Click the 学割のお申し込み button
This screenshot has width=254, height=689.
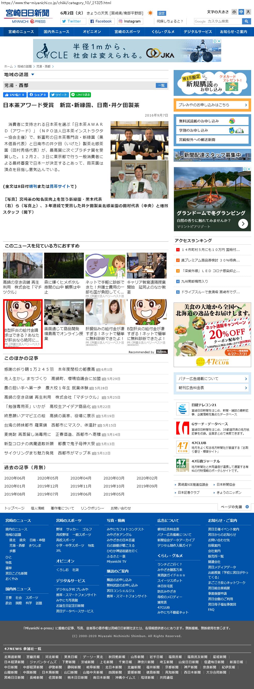pyautogui.click(x=212, y=130)
